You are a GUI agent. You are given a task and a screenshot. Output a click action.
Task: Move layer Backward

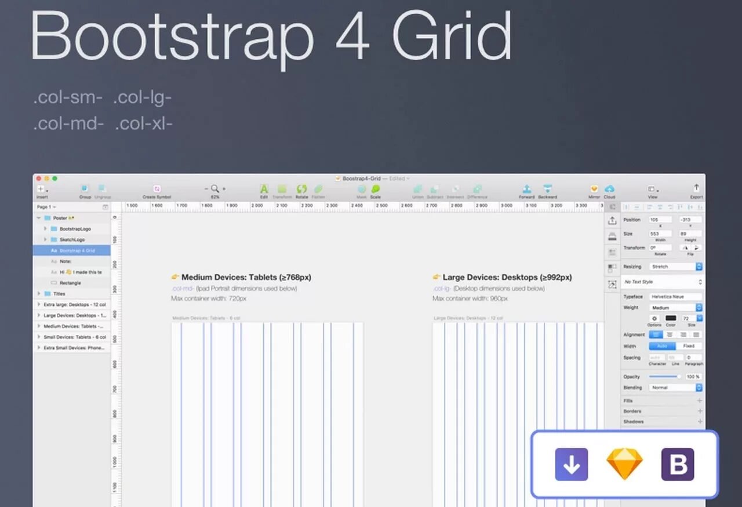[547, 189]
